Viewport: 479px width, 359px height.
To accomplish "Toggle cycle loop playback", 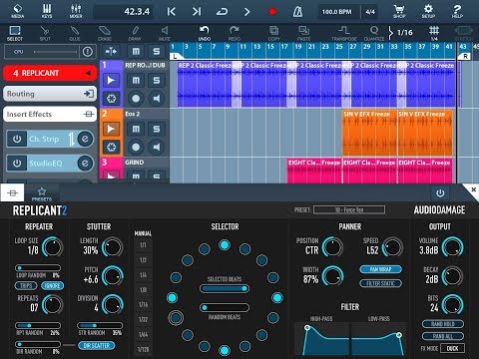I will click(222, 12).
